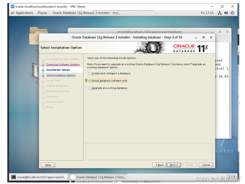
Task: Click the VNC Viewer title bar icon
Action: click(12, 6)
